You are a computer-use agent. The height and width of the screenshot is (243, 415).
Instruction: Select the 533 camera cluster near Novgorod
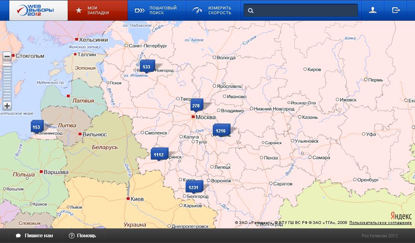click(146, 67)
